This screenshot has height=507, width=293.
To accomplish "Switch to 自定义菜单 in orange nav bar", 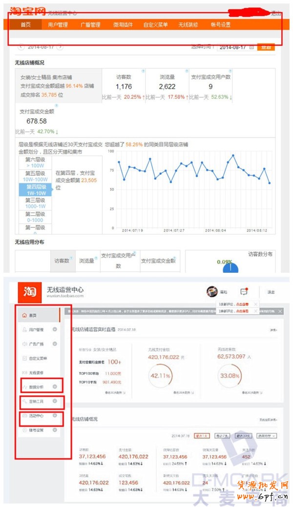I will (x=155, y=24).
